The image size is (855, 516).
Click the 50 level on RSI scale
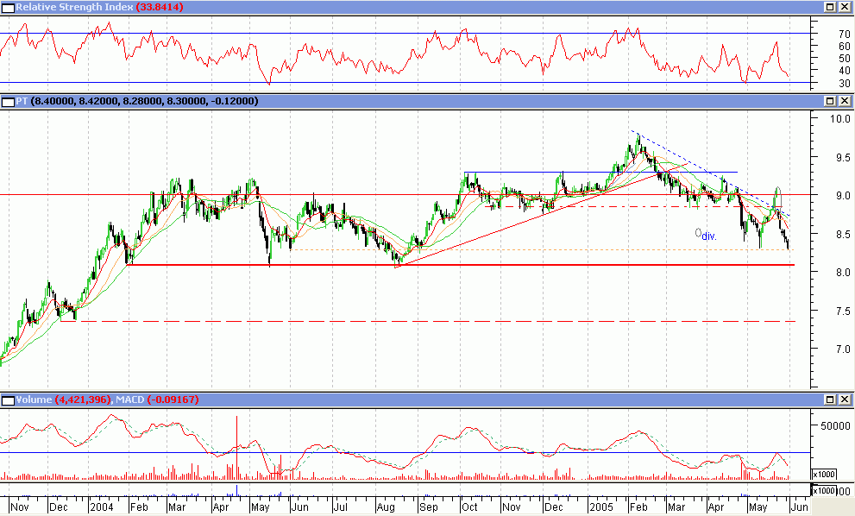[x=844, y=59]
